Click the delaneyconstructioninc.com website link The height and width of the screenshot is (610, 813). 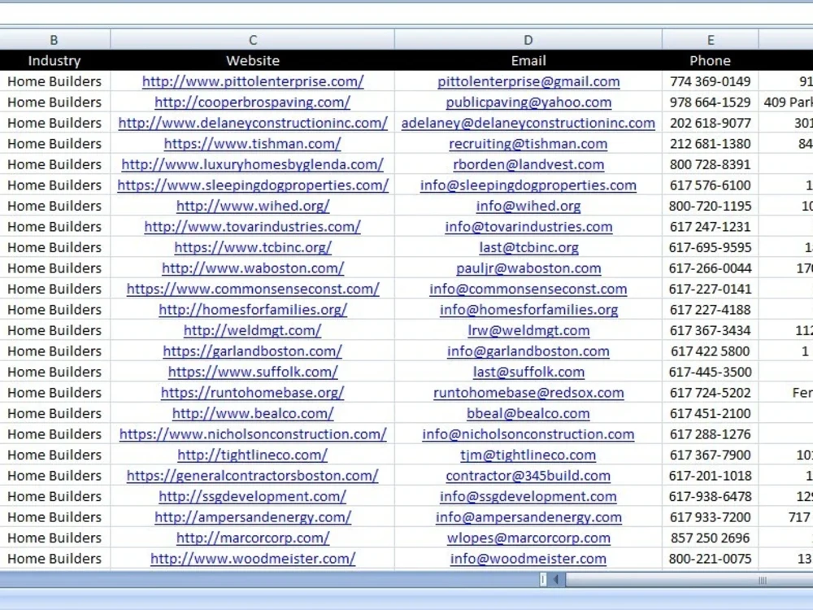(x=253, y=123)
